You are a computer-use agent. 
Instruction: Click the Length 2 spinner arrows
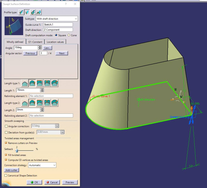(x=42, y=110)
